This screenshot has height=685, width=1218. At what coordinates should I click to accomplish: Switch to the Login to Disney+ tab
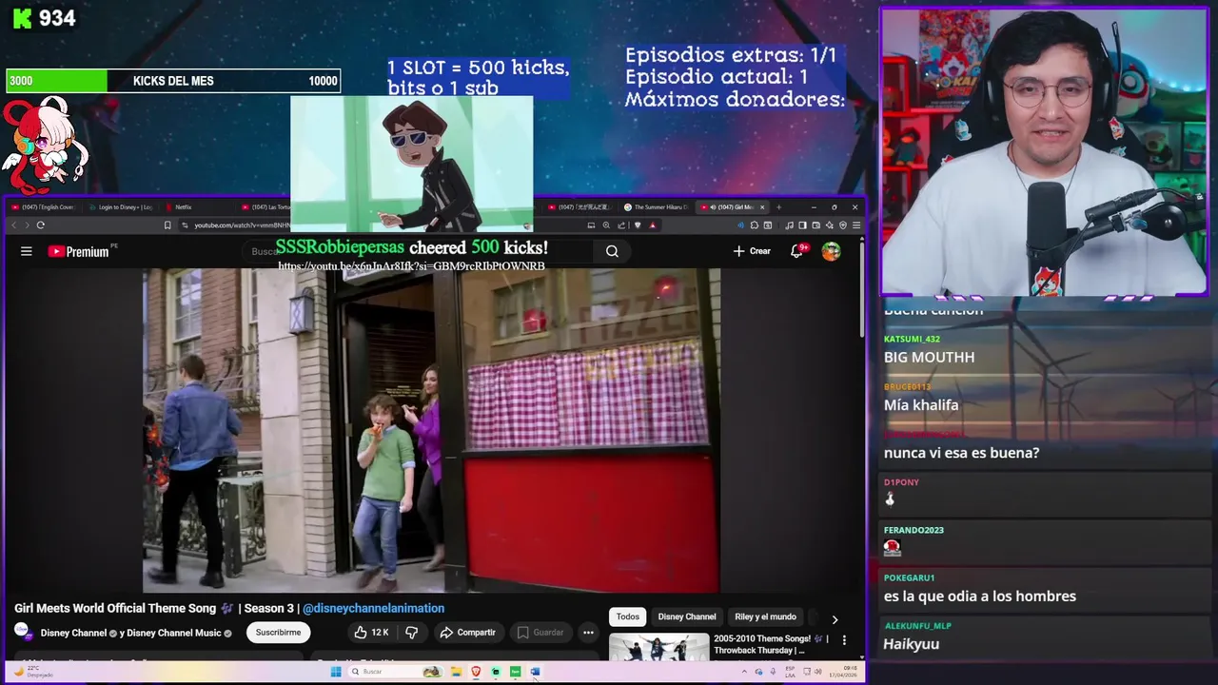coord(119,206)
